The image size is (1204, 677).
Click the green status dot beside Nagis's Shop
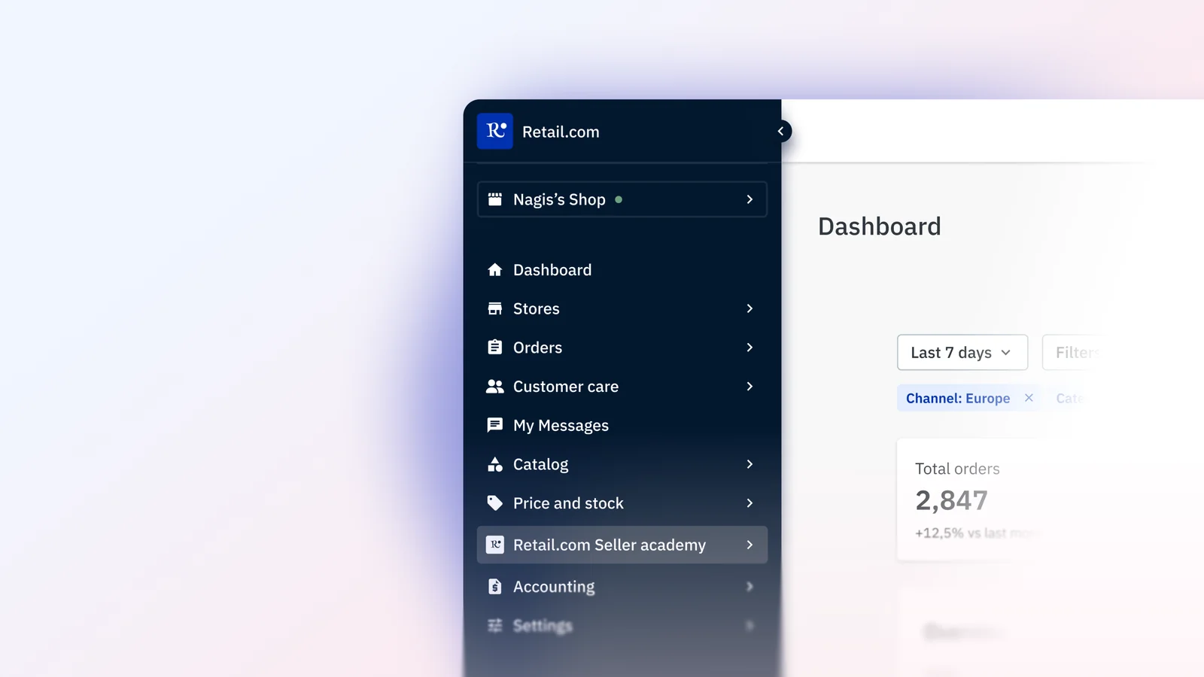tap(619, 199)
